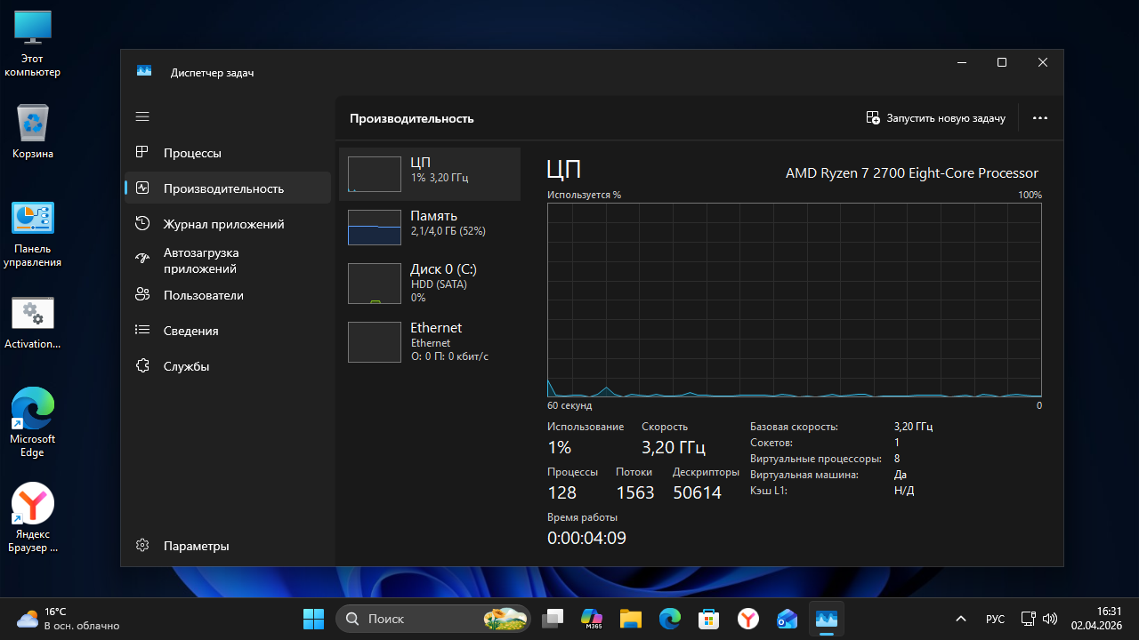Select the Ethernet performance item

click(429, 342)
